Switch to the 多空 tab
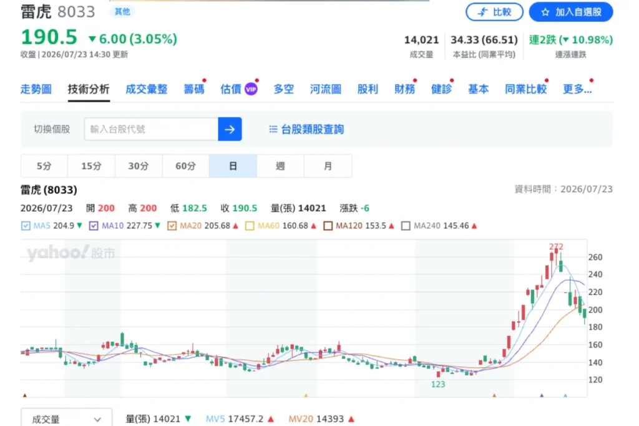The height and width of the screenshot is (426, 639). coord(284,89)
